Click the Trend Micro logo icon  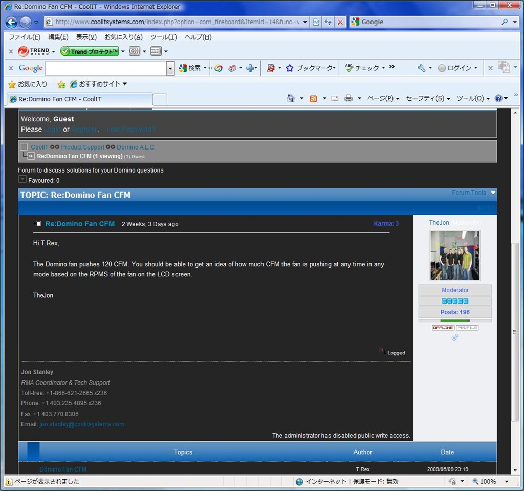(33, 51)
